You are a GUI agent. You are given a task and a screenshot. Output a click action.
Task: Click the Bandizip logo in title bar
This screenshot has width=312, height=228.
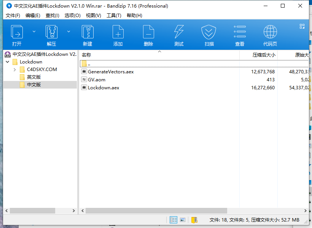(x=9, y=6)
